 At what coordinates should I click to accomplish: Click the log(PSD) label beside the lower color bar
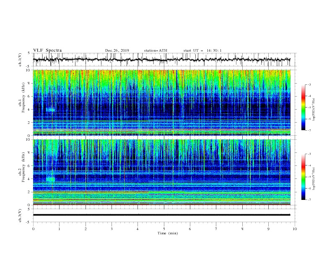click(x=314, y=179)
